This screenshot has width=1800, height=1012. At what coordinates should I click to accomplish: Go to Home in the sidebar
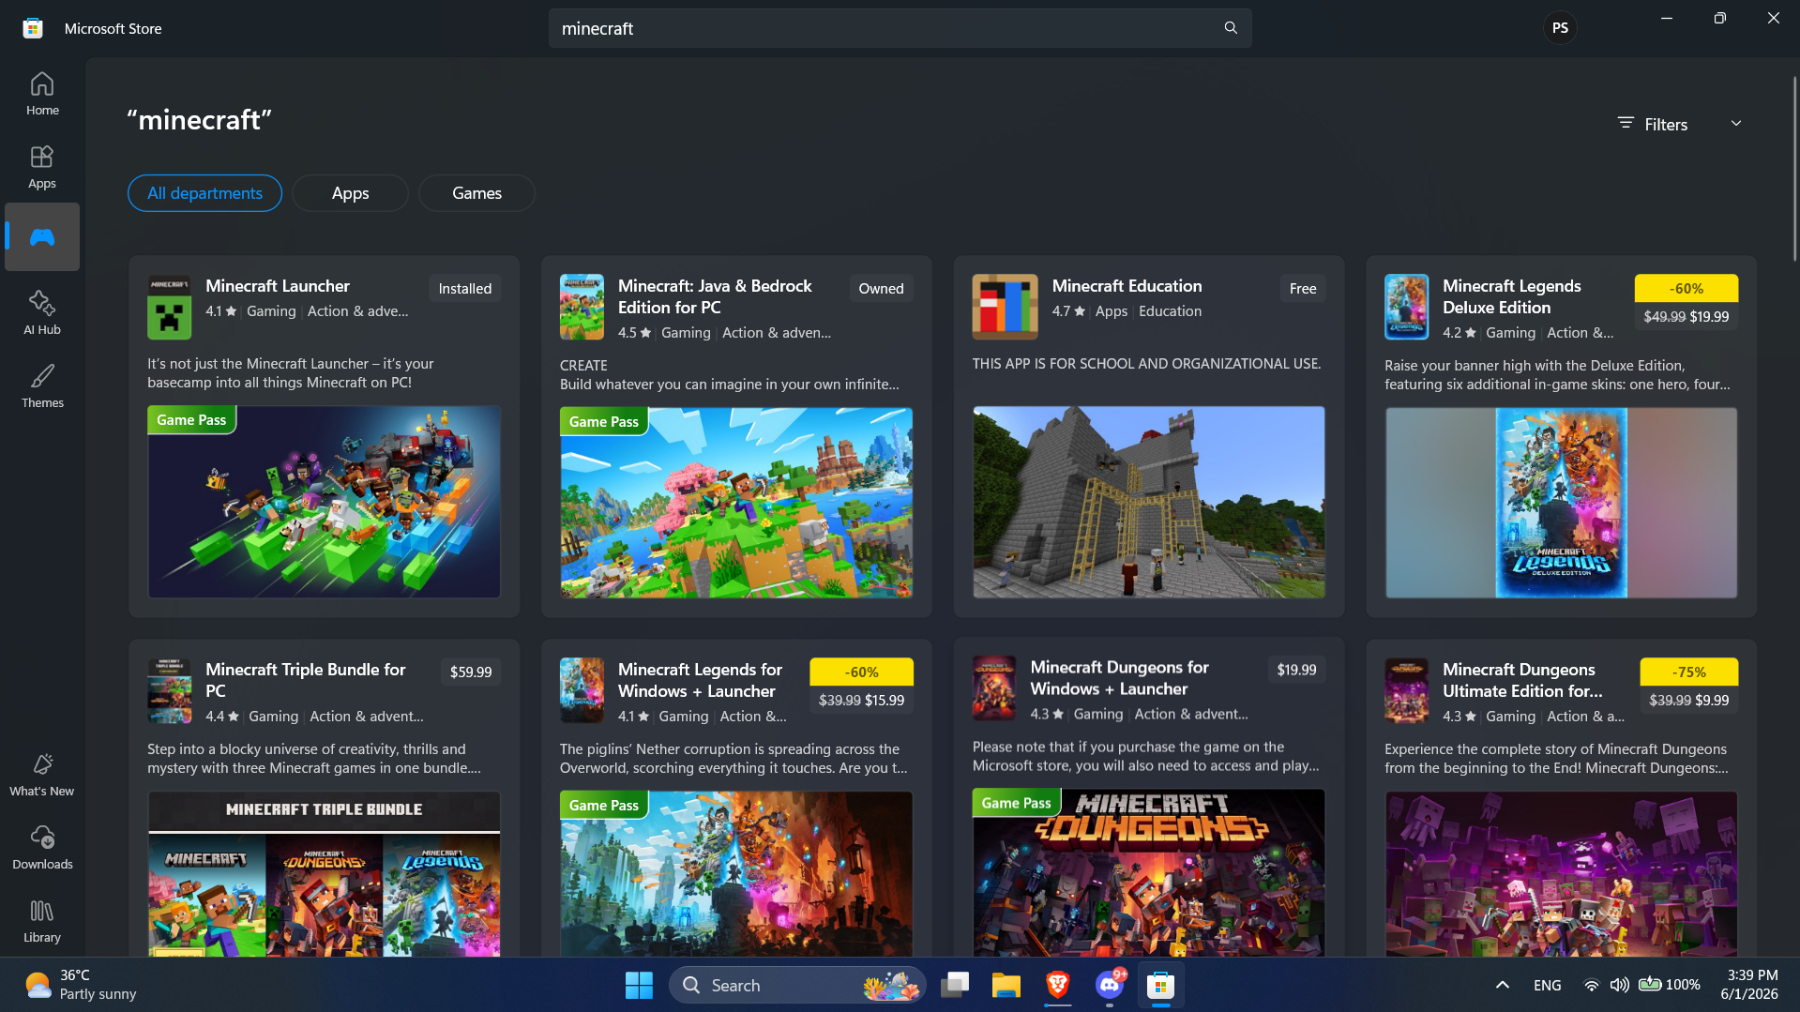42,94
